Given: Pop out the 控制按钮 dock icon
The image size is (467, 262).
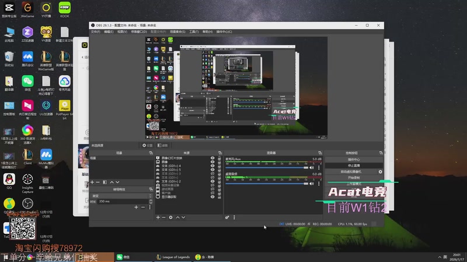Looking at the screenshot, I should 381,153.
